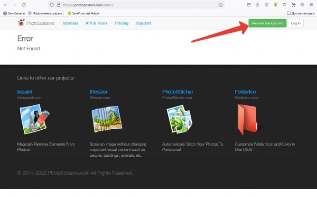Click the Inpaint Eiffel Tower photo thumbnail
The height and width of the screenshot is (197, 317).
34,119
